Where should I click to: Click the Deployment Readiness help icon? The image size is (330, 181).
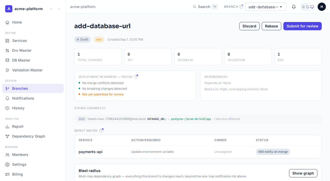tap(136, 77)
